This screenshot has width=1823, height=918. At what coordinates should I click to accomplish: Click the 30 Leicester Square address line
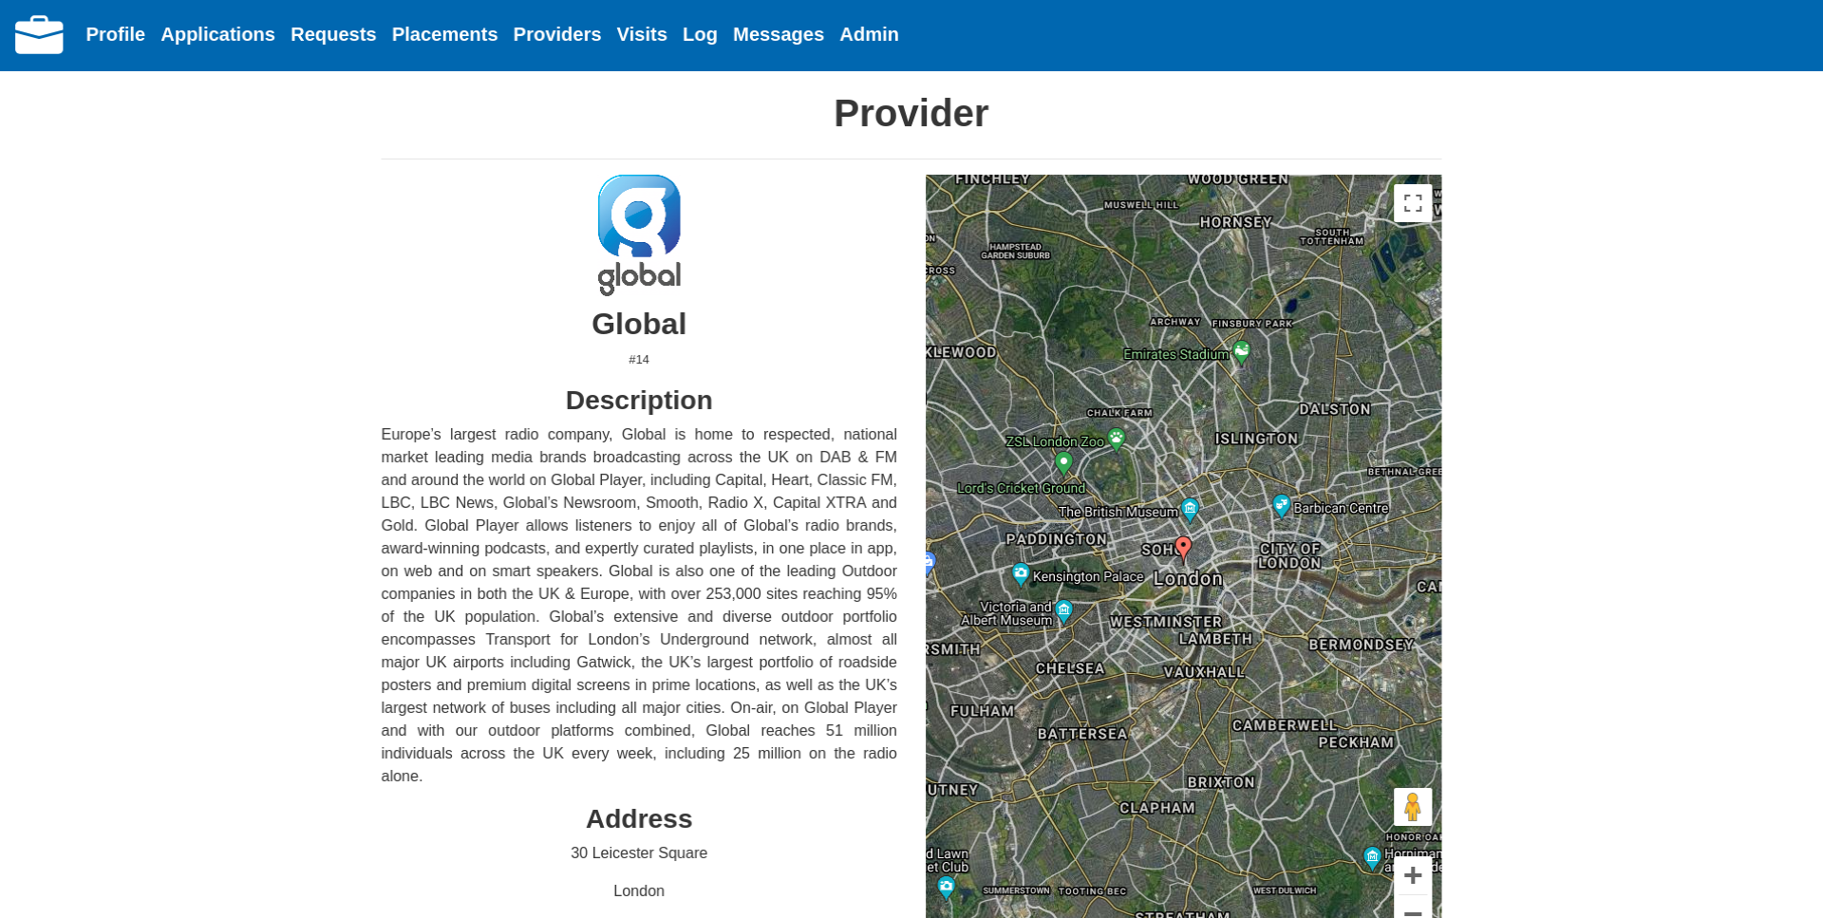tap(639, 852)
